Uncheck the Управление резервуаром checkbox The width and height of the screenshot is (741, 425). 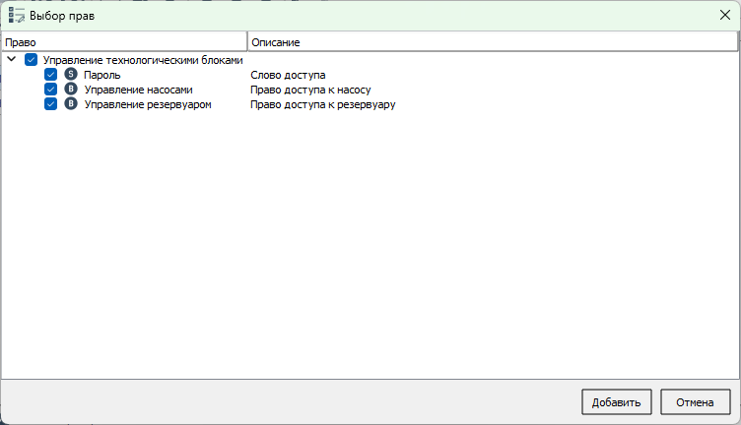[51, 104]
